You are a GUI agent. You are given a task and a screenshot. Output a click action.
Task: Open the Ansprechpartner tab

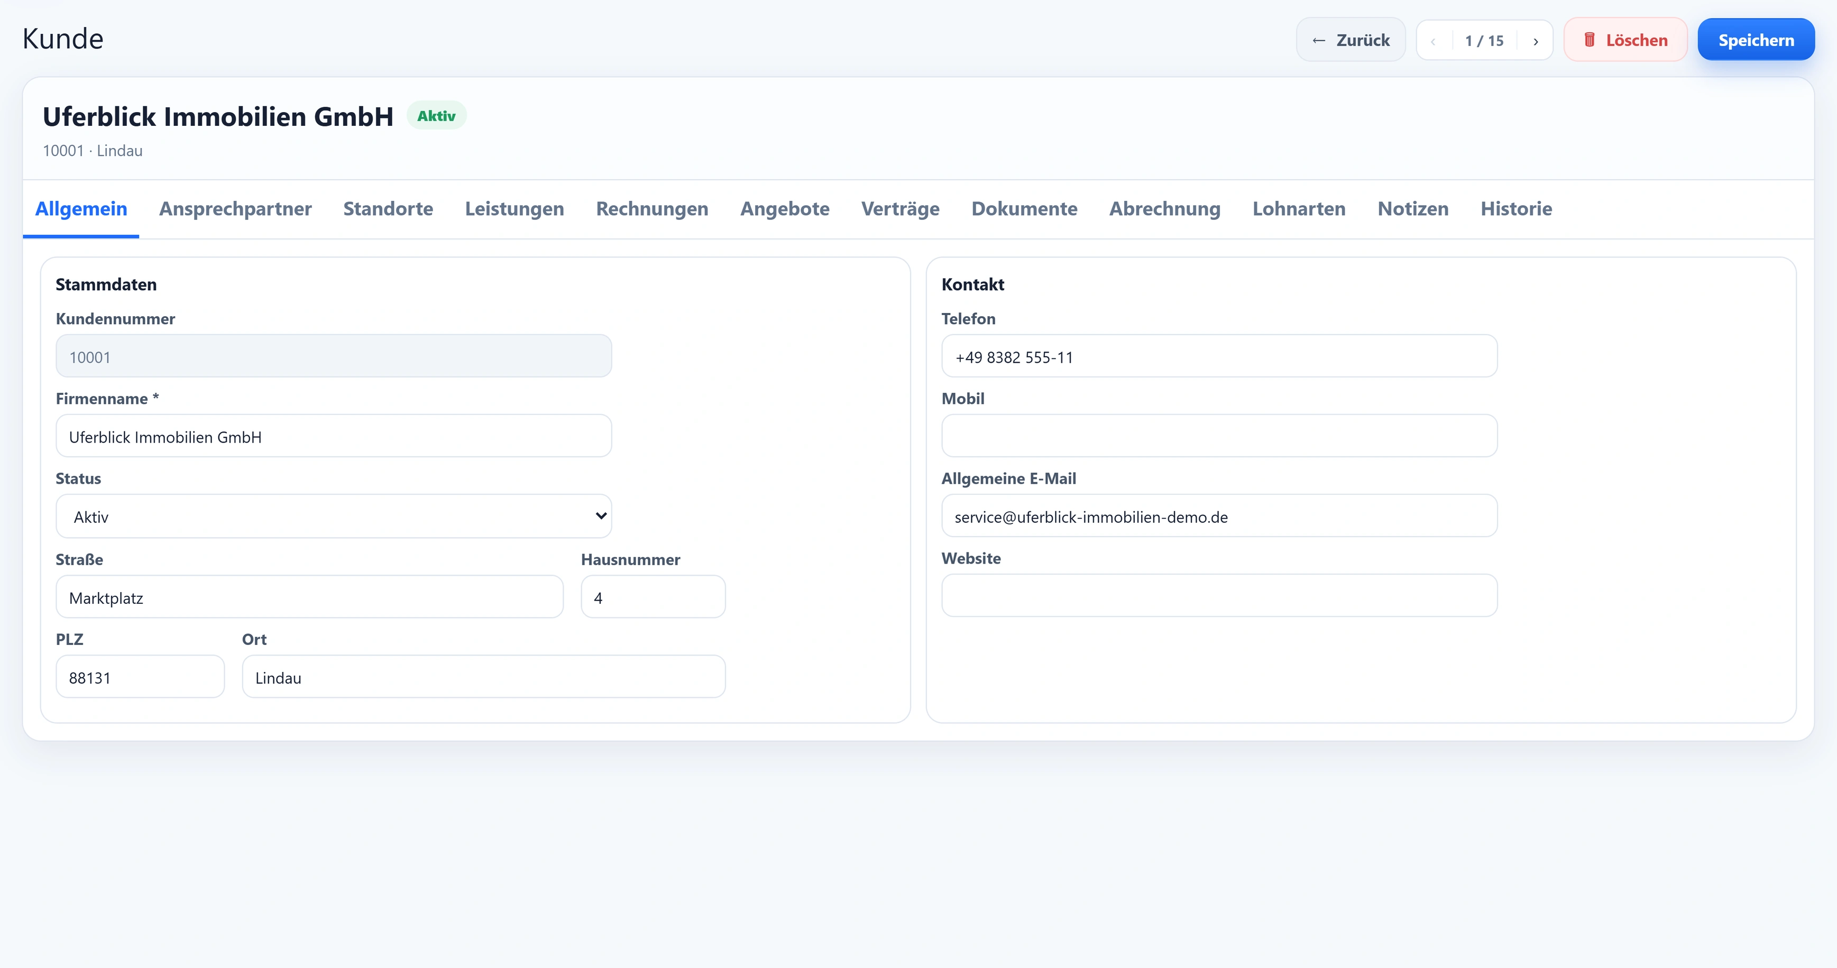(235, 209)
